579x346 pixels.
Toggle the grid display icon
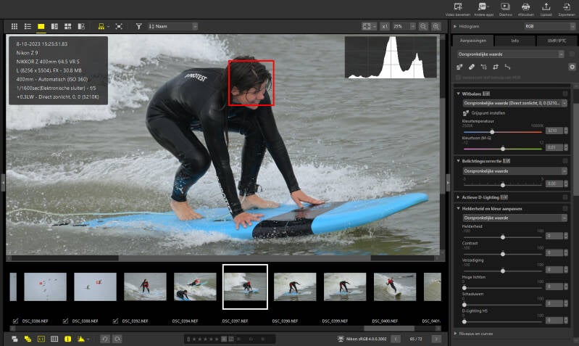point(54,339)
